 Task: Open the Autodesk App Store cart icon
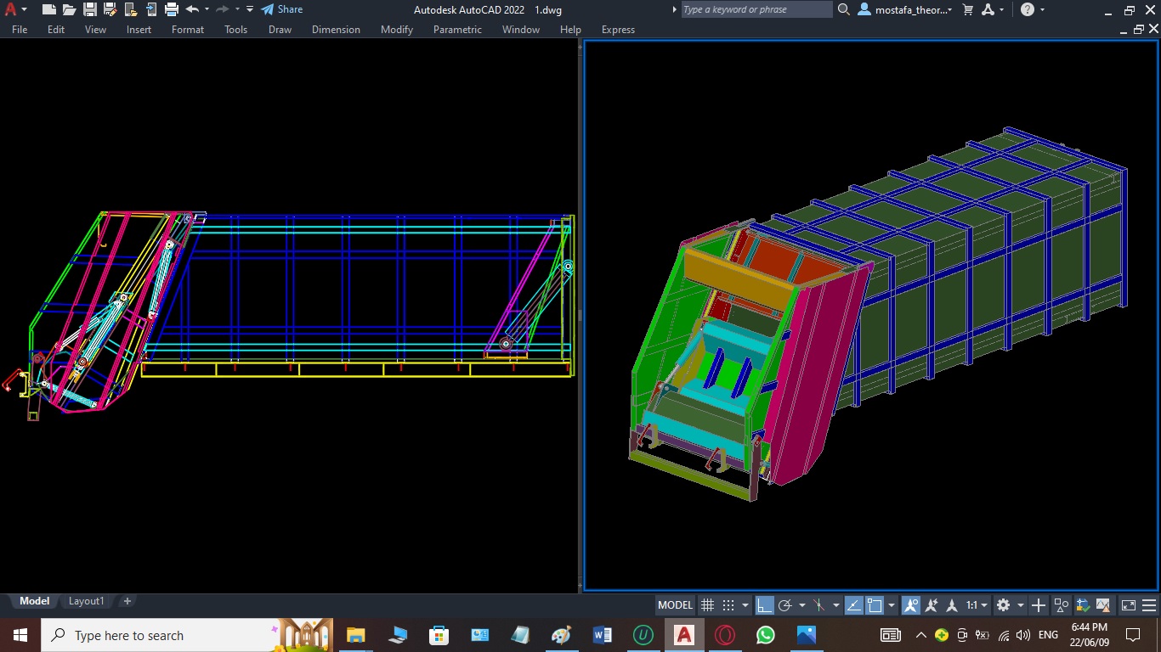tap(968, 9)
